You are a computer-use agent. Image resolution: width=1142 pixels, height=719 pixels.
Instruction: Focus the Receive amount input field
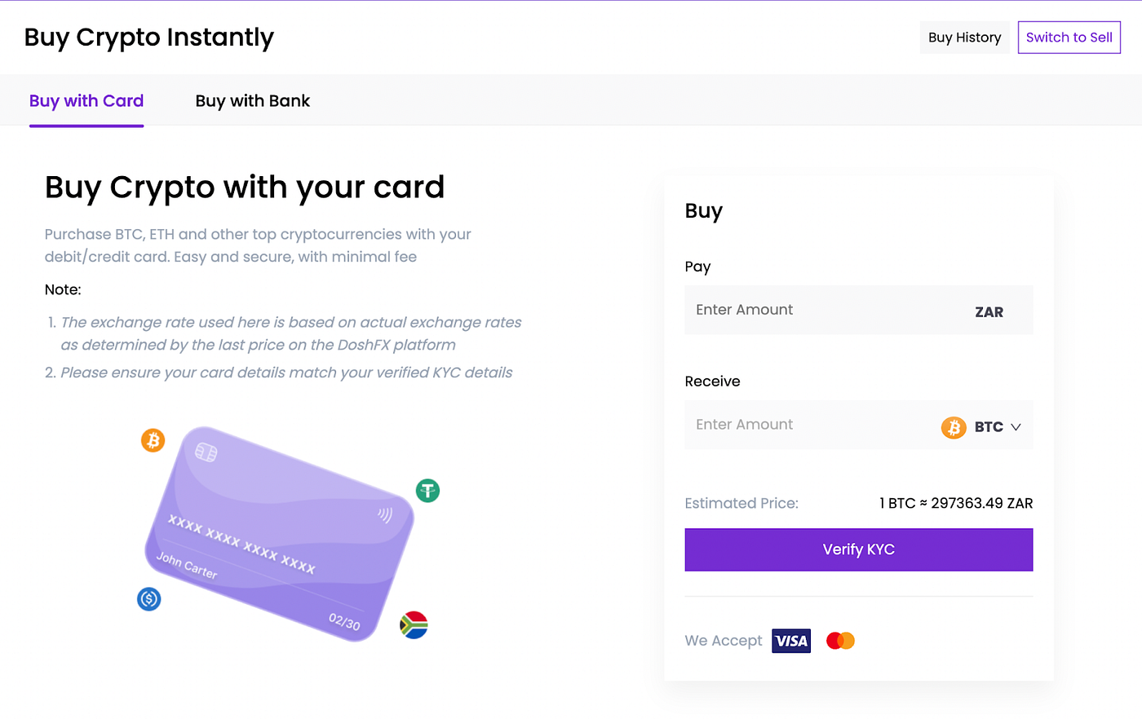tap(808, 425)
